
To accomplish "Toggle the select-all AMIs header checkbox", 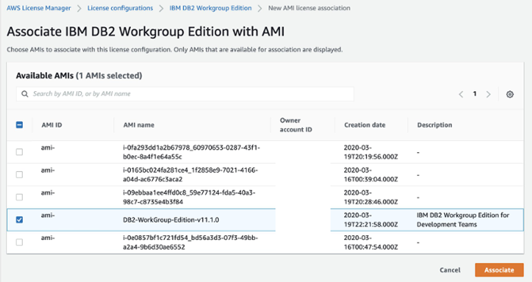I will [19, 125].
